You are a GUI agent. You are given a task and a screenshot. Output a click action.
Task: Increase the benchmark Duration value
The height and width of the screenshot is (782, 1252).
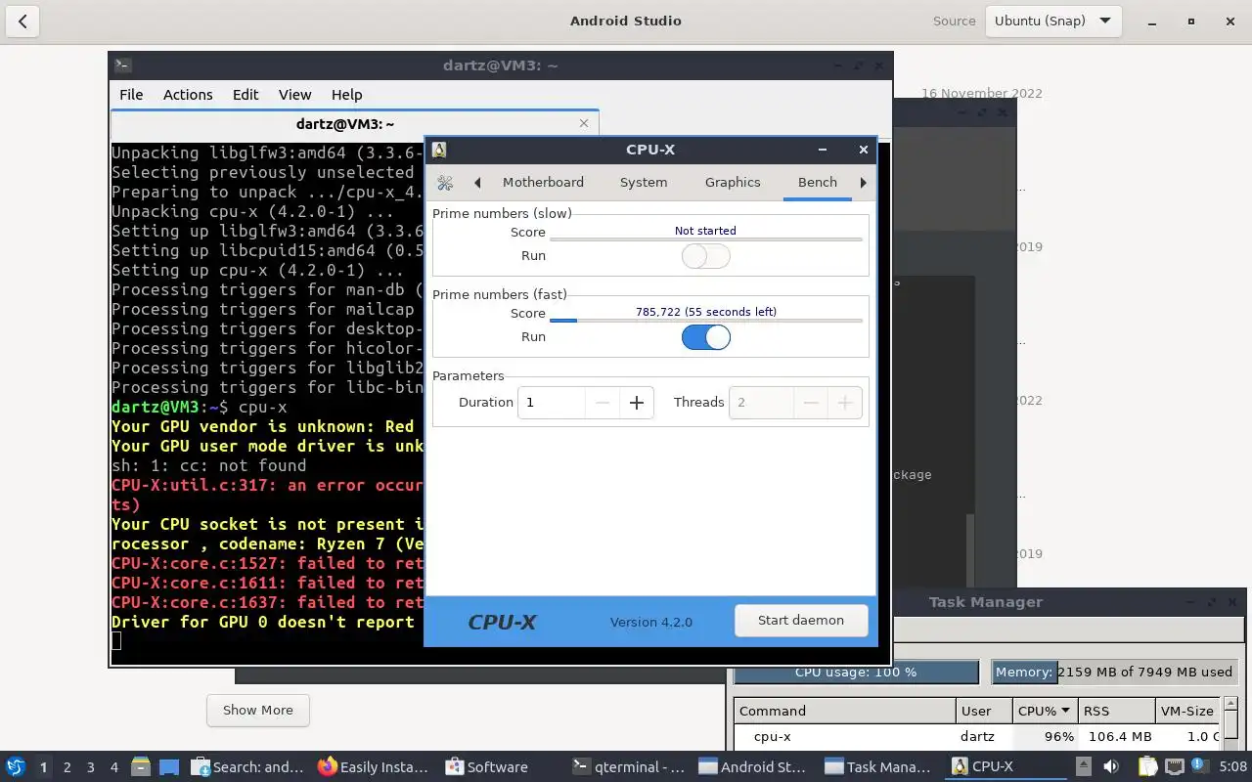(x=637, y=403)
